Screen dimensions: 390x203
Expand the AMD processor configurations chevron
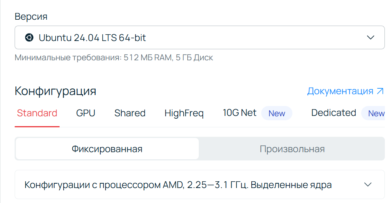(367, 184)
